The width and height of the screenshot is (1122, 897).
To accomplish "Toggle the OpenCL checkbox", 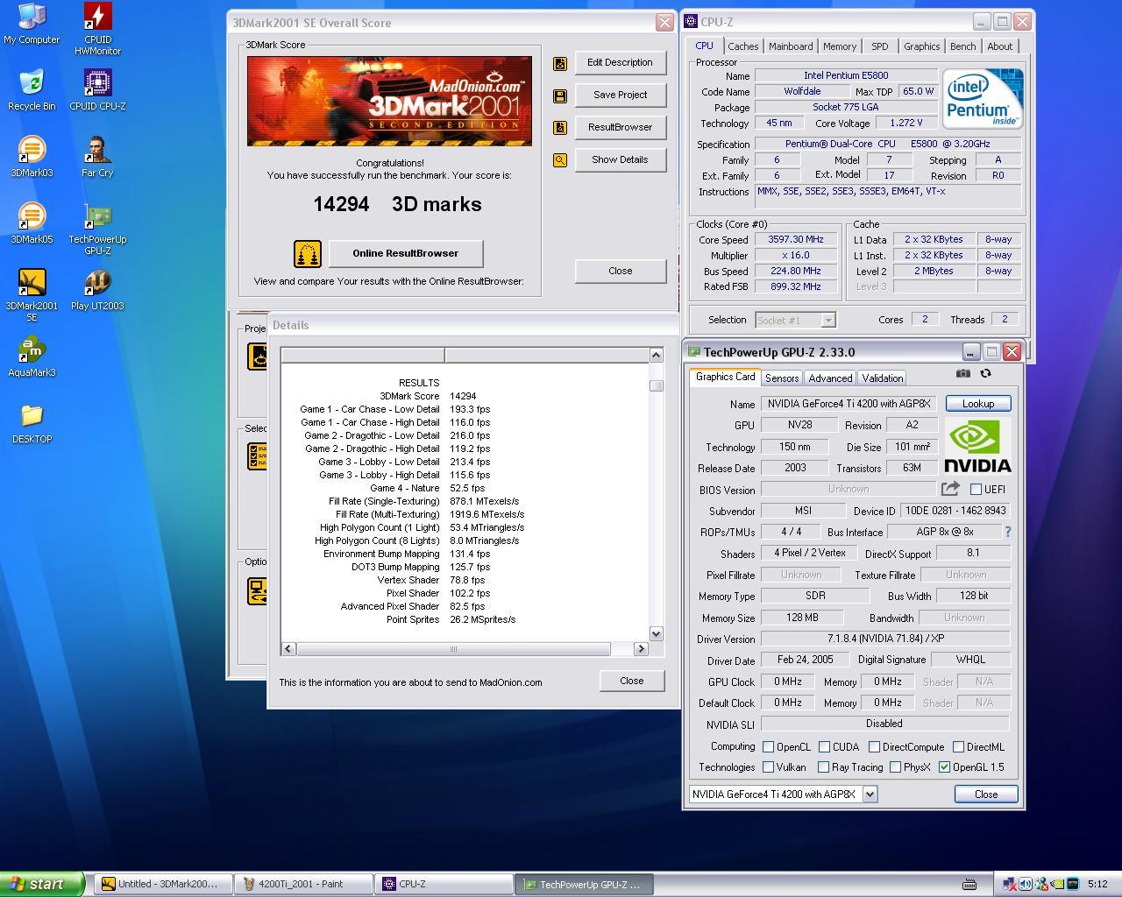I will click(768, 747).
